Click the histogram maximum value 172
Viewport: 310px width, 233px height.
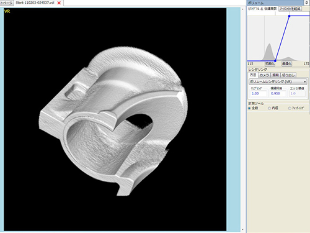306,64
